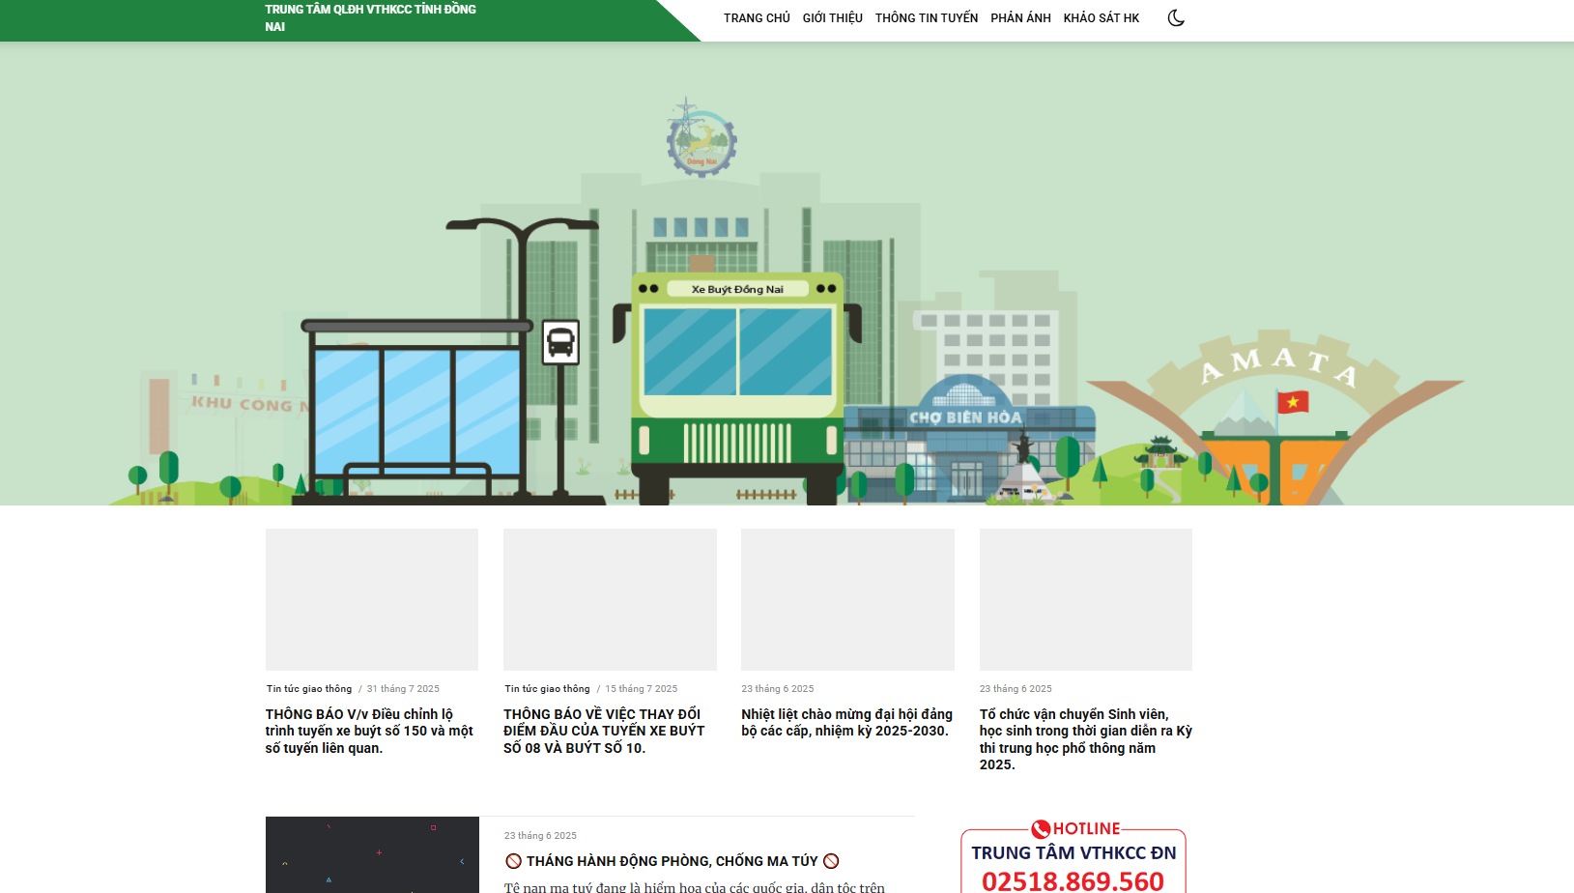Click the Đồng Nai emblem in the banner
The image size is (1574, 893).
click(701, 140)
